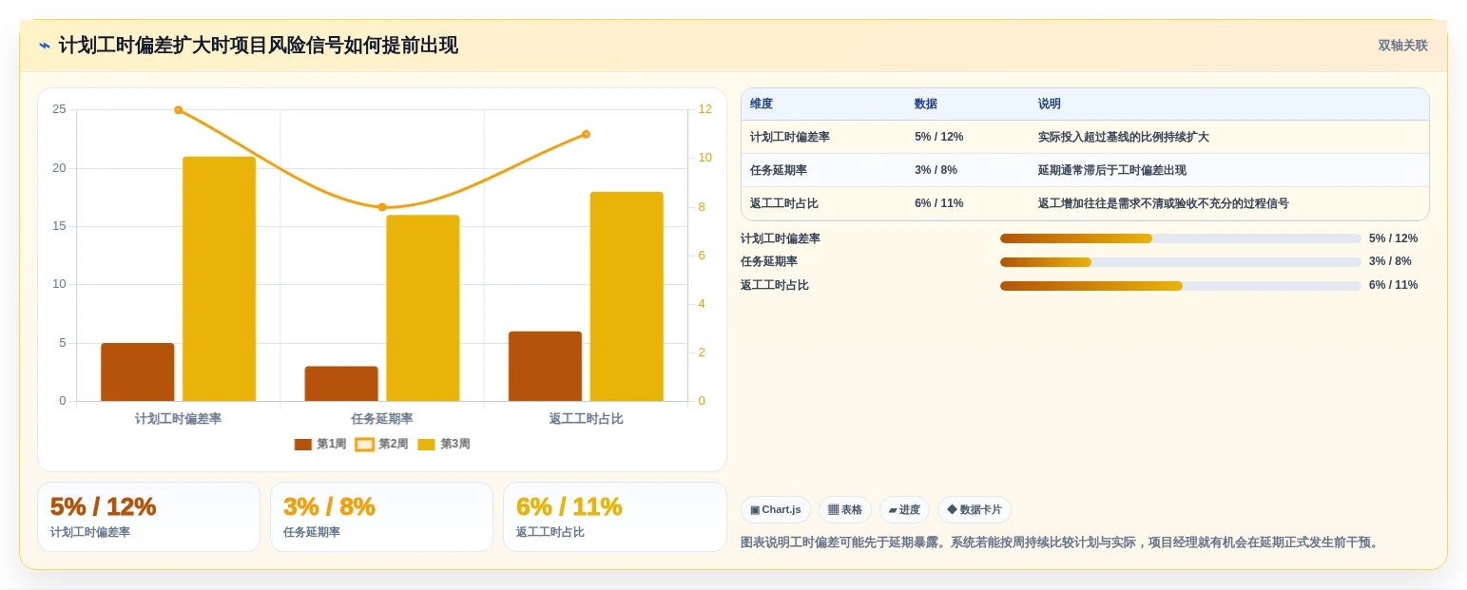Image resolution: width=1467 pixels, height=590 pixels.
Task: Click the 计划工时偏差率 progress bar
Action: click(x=1181, y=238)
